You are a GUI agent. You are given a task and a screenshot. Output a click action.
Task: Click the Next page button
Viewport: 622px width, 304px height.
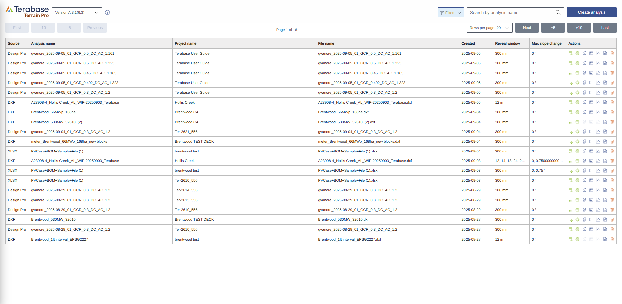[527, 28]
